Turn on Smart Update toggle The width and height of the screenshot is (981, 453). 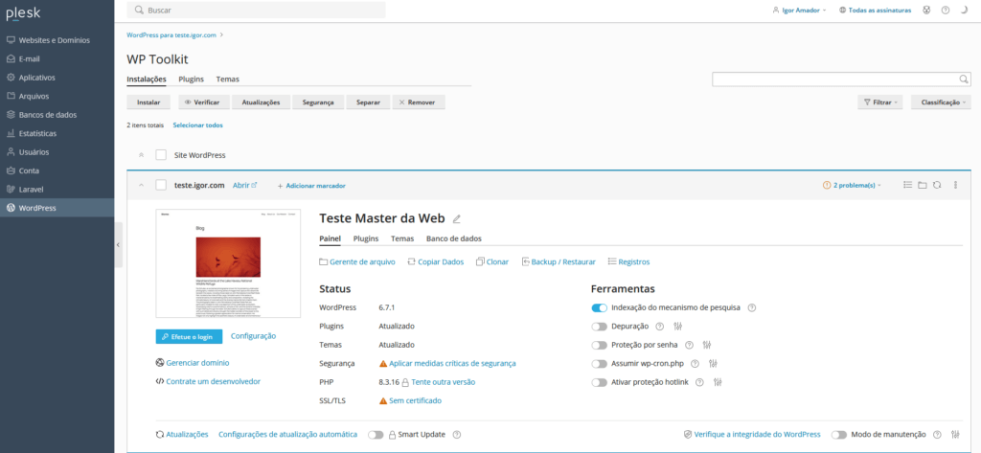click(x=376, y=434)
